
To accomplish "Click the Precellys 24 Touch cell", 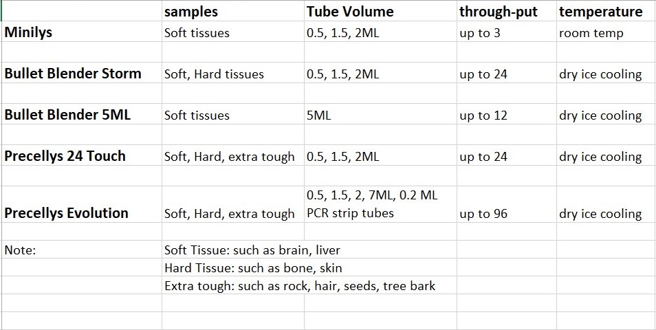I will point(65,156).
